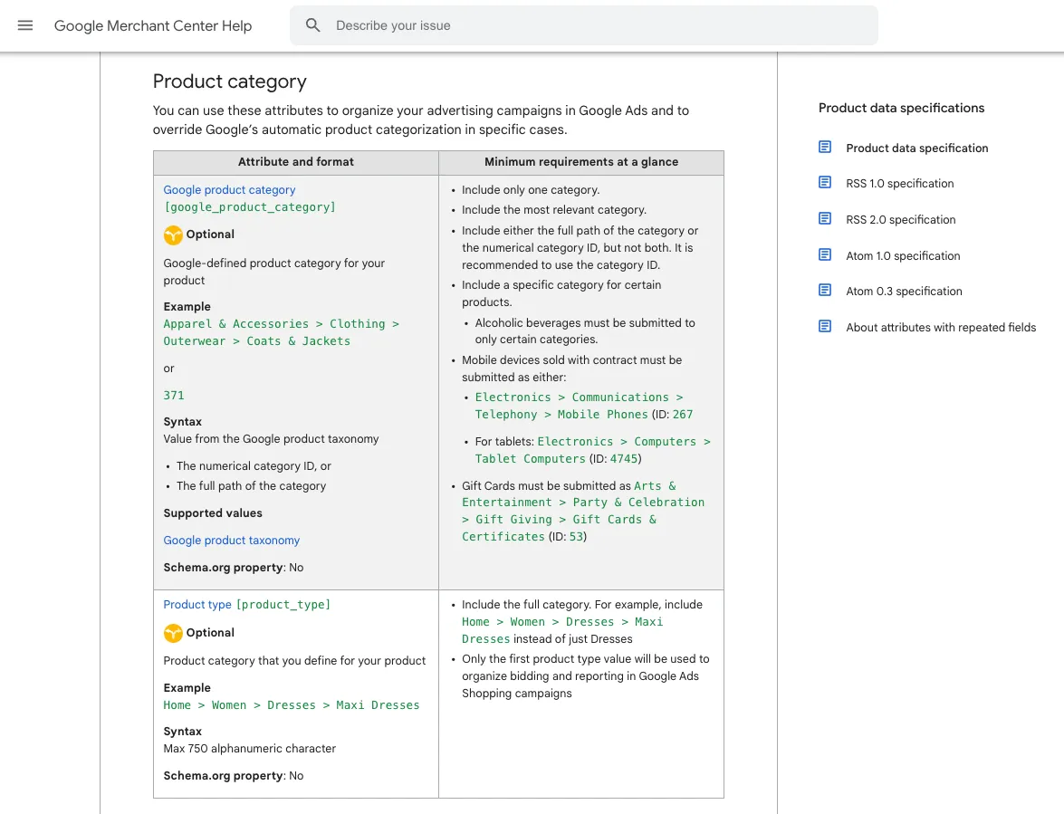Image resolution: width=1064 pixels, height=814 pixels.
Task: Click the document icon next to RSS 1.0 specification
Action: [825, 182]
